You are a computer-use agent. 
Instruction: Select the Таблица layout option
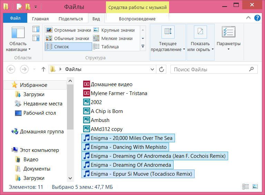point(106,47)
